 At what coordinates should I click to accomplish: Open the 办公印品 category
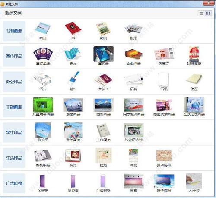[14, 82]
